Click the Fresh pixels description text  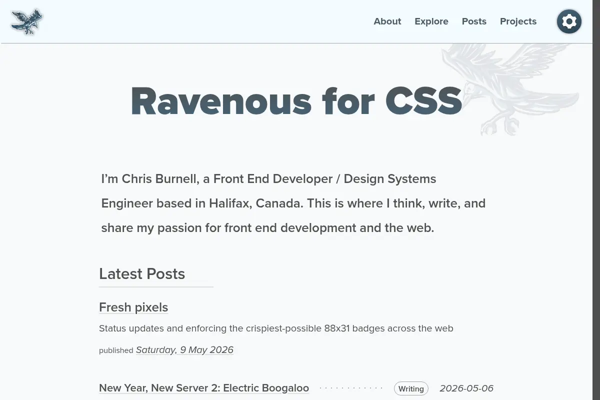[x=276, y=328]
